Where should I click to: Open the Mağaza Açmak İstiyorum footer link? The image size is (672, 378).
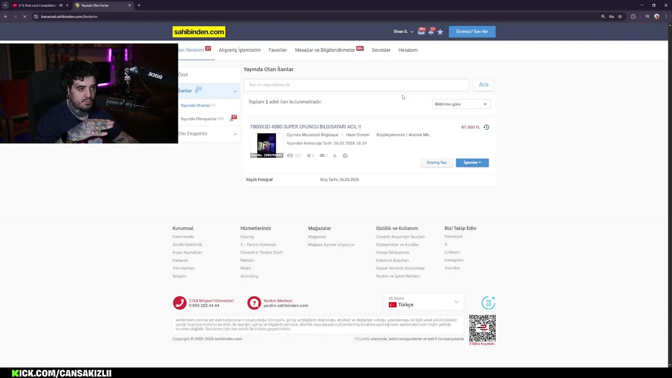click(x=331, y=245)
